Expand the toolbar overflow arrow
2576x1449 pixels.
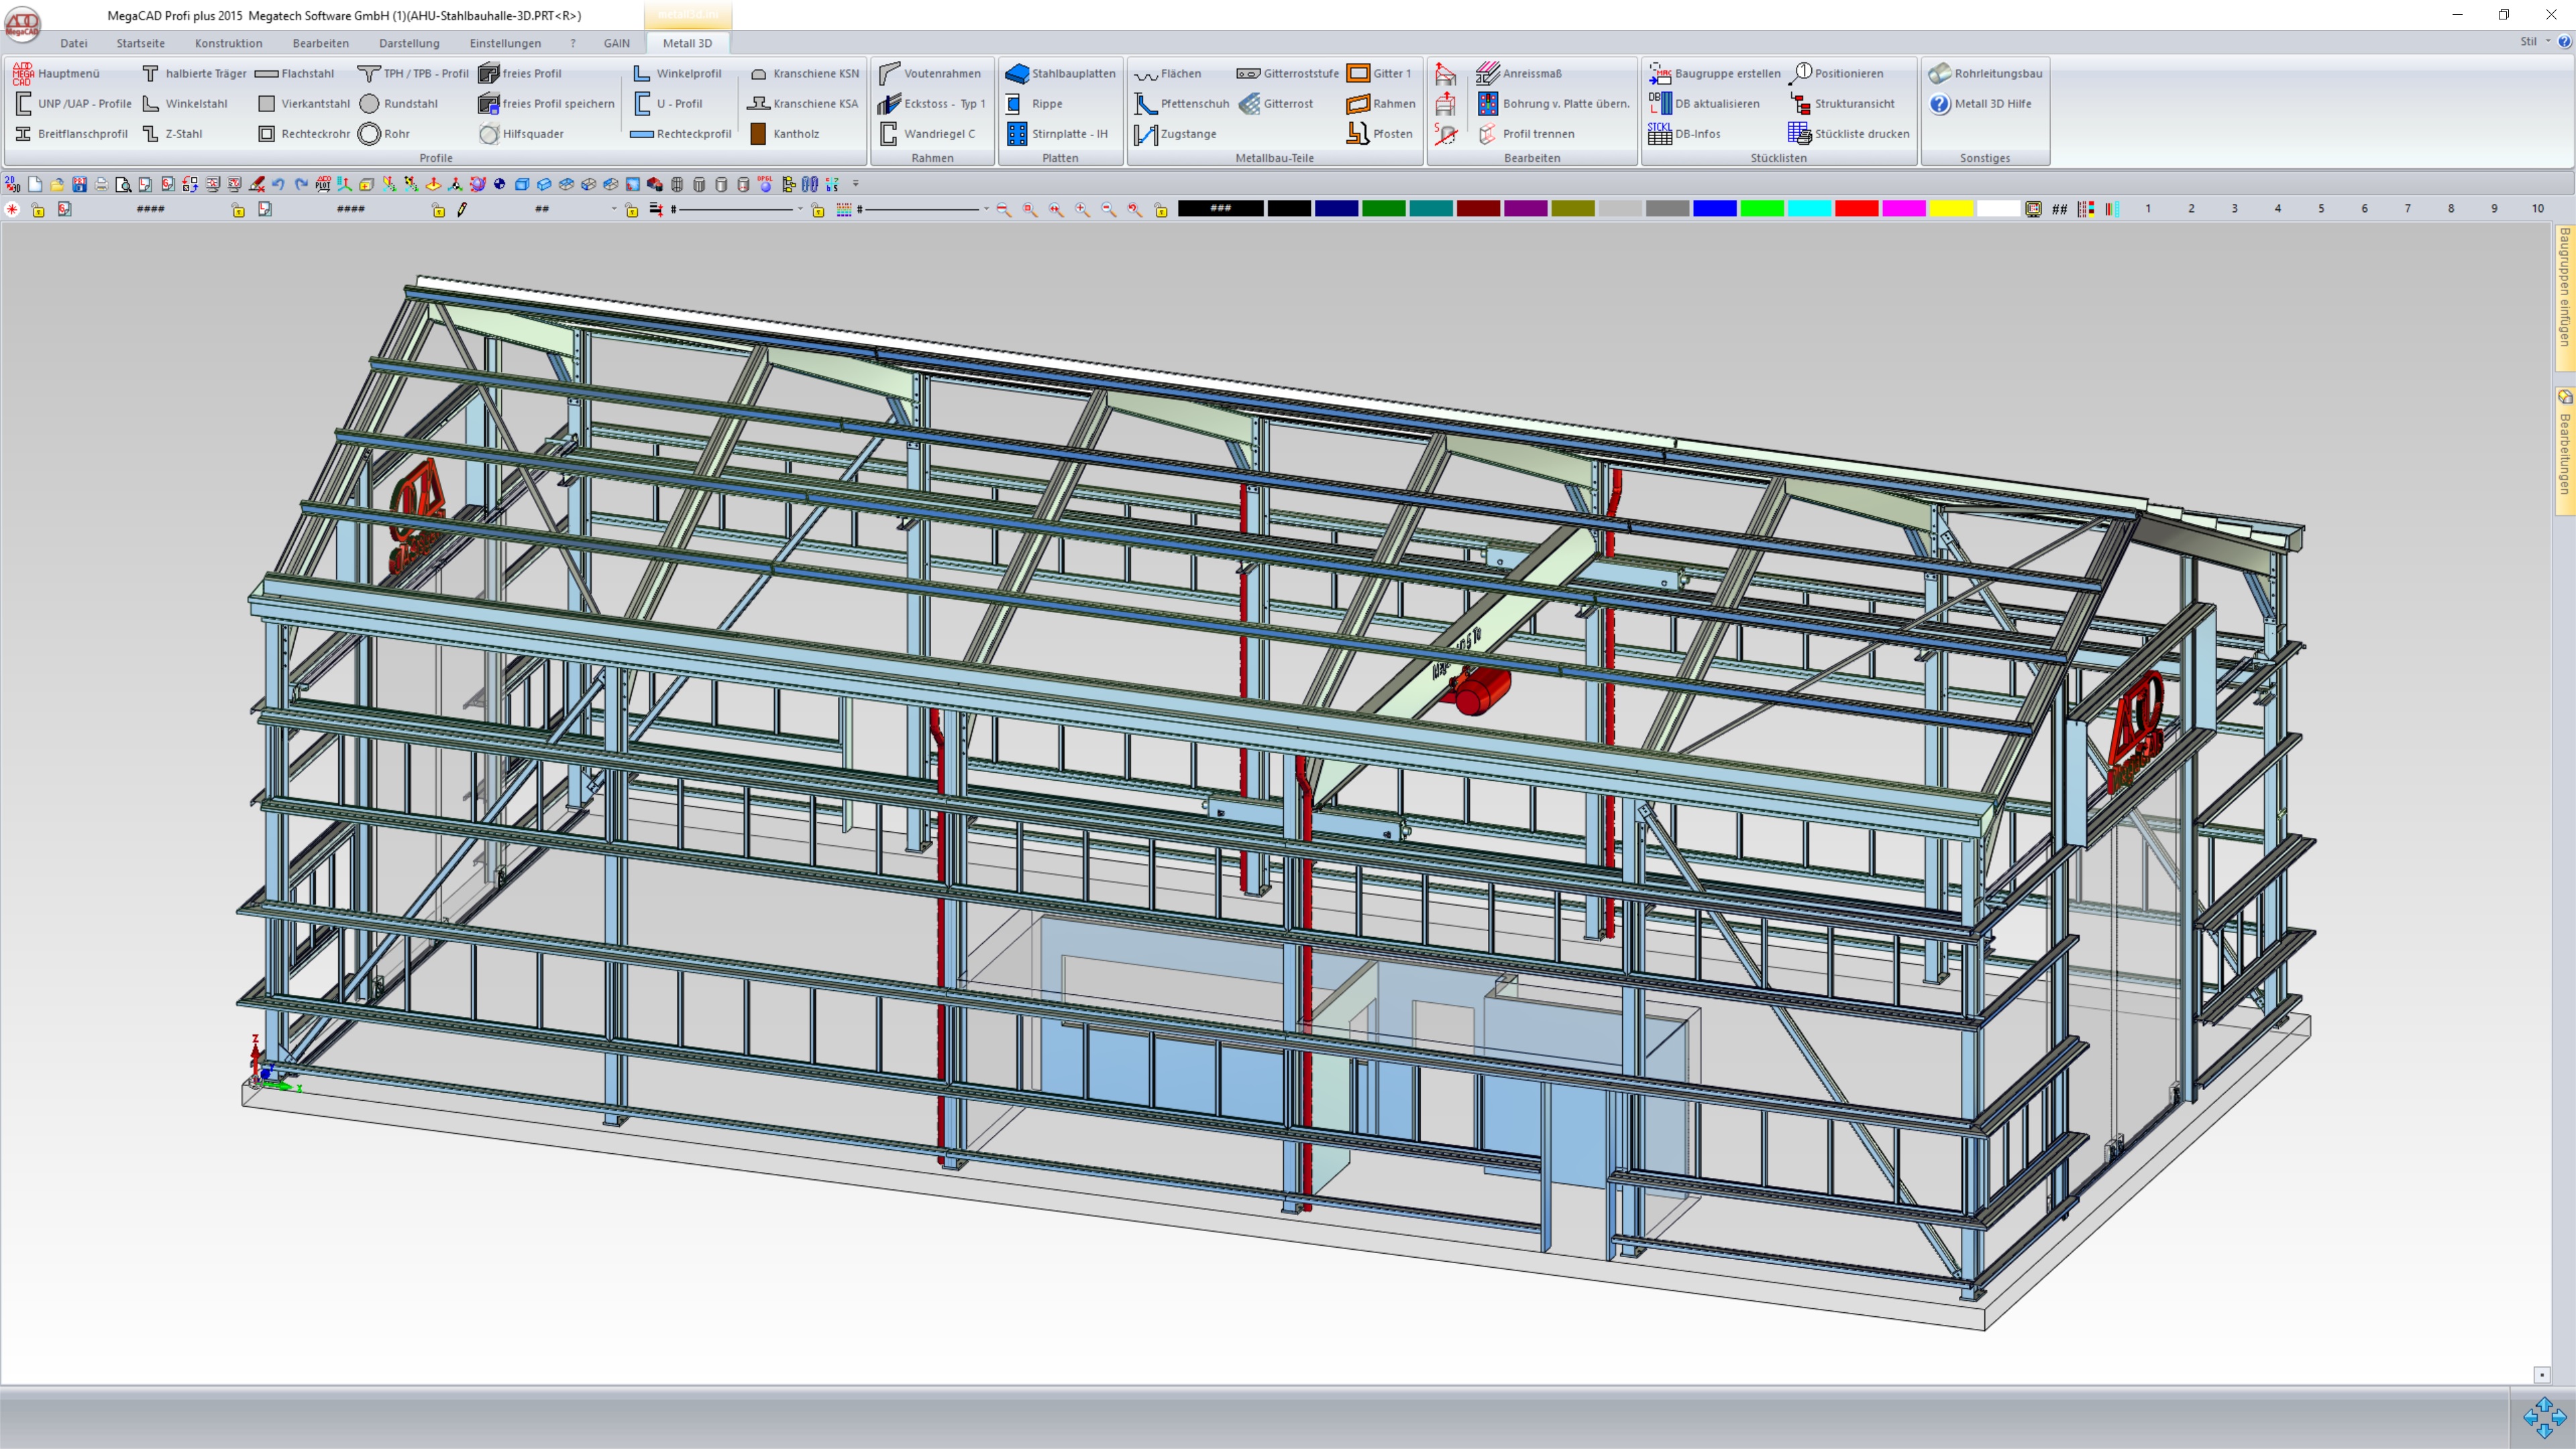click(856, 184)
